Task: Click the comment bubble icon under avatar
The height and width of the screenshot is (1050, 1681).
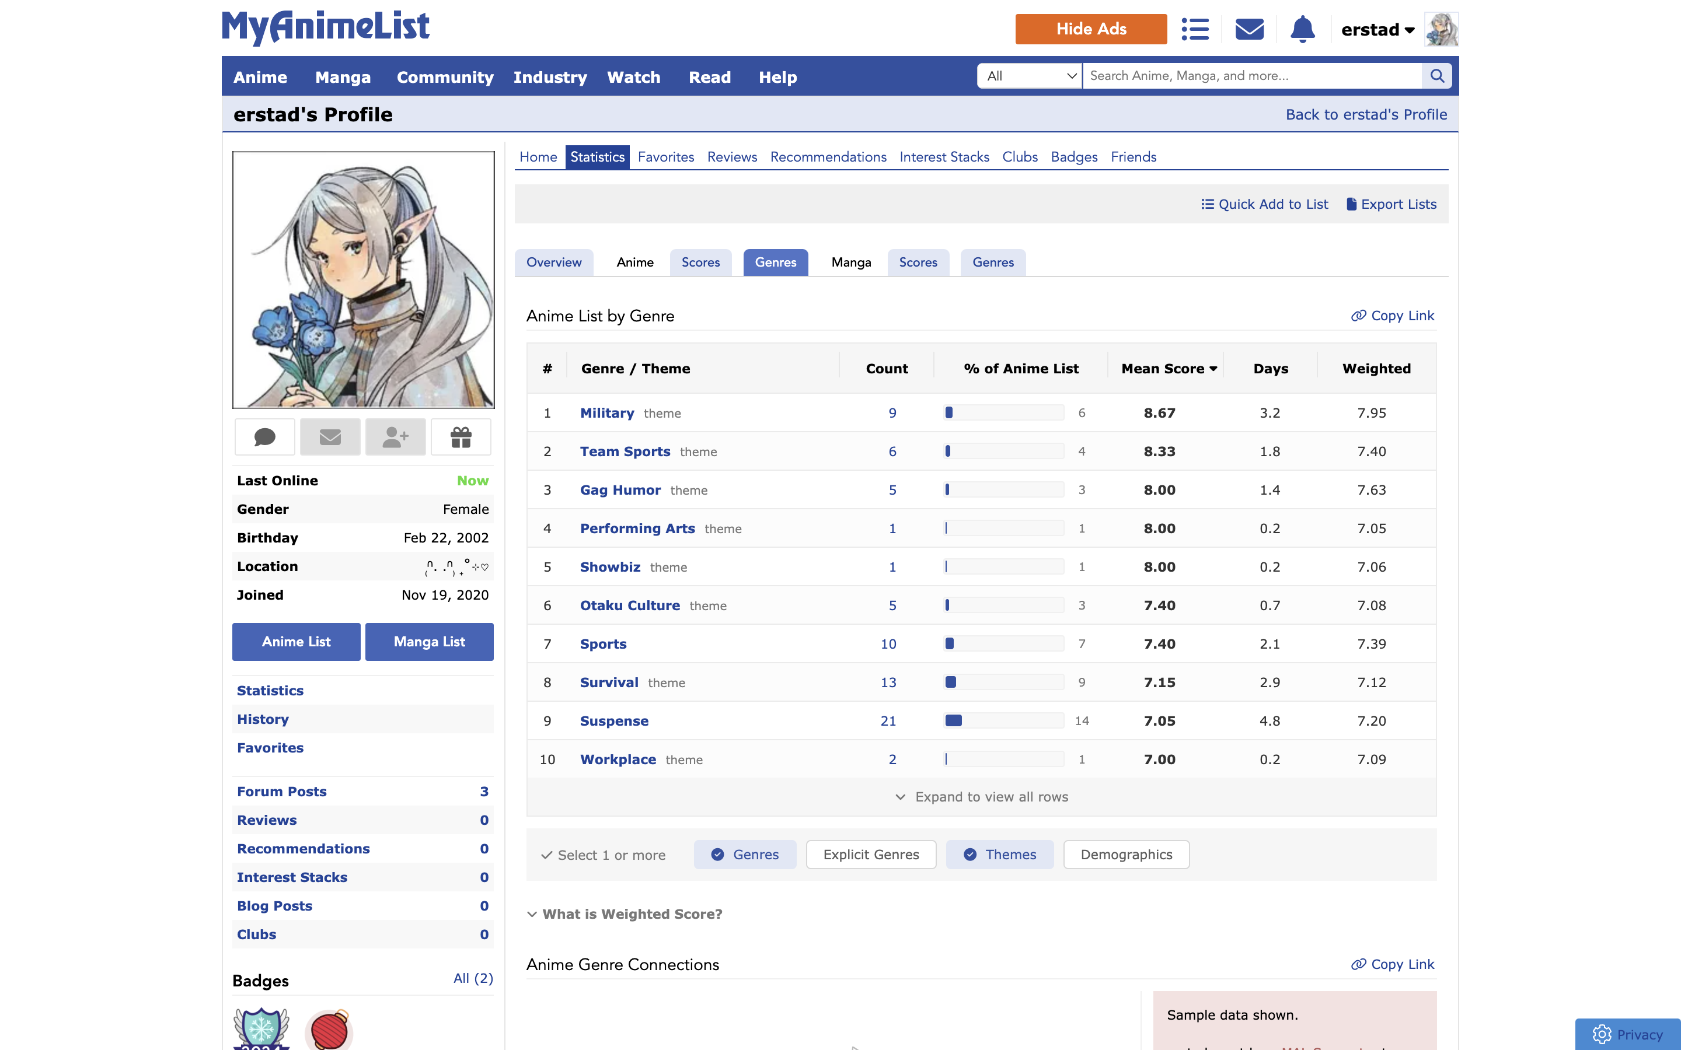Action: [264, 437]
